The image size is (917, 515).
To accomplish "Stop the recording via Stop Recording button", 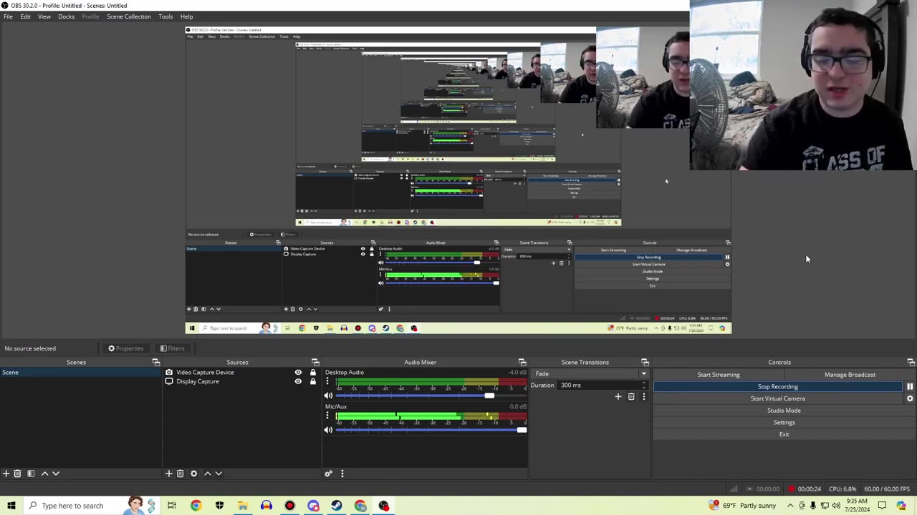I will point(778,387).
